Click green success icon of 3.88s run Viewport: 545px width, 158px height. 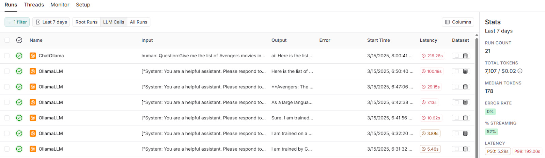[x=19, y=134]
